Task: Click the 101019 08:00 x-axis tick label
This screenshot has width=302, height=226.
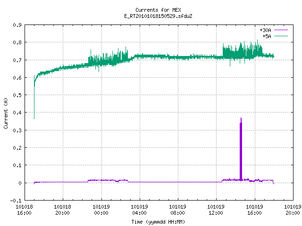Action: [x=177, y=210]
